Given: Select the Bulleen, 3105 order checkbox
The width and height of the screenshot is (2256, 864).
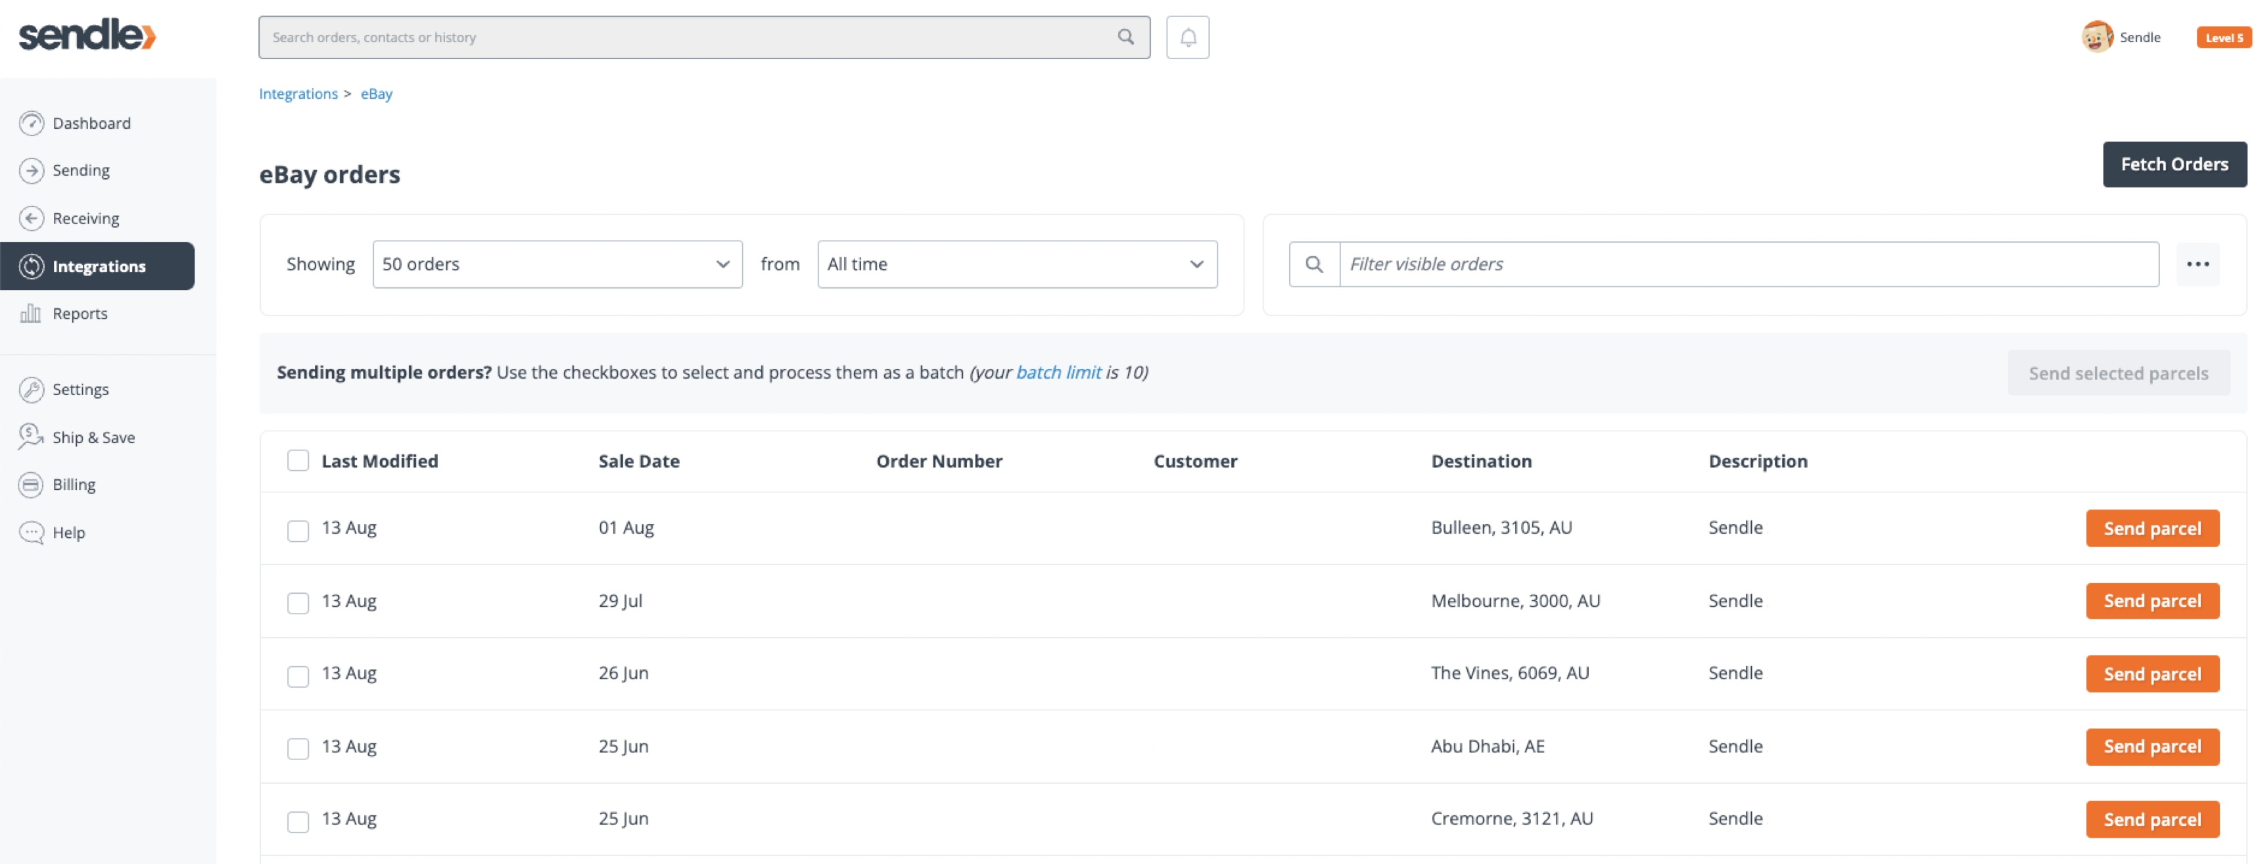Looking at the screenshot, I should tap(298, 531).
